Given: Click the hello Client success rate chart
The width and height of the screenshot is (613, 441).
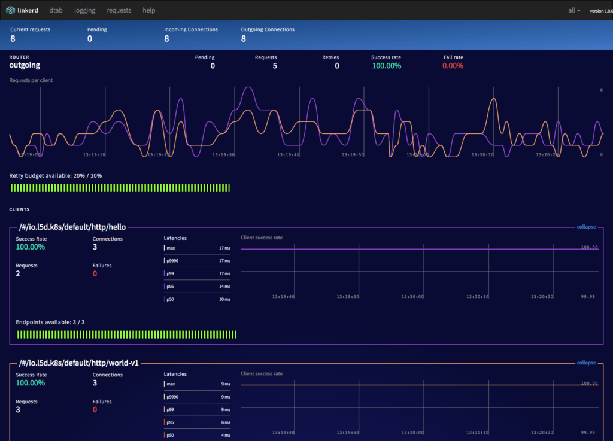Looking at the screenshot, I should 419,269.
